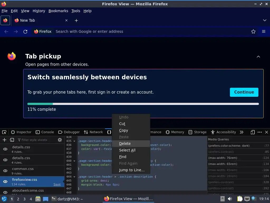Choose Find in the context menu
270x203 pixels.
pos(131,157)
